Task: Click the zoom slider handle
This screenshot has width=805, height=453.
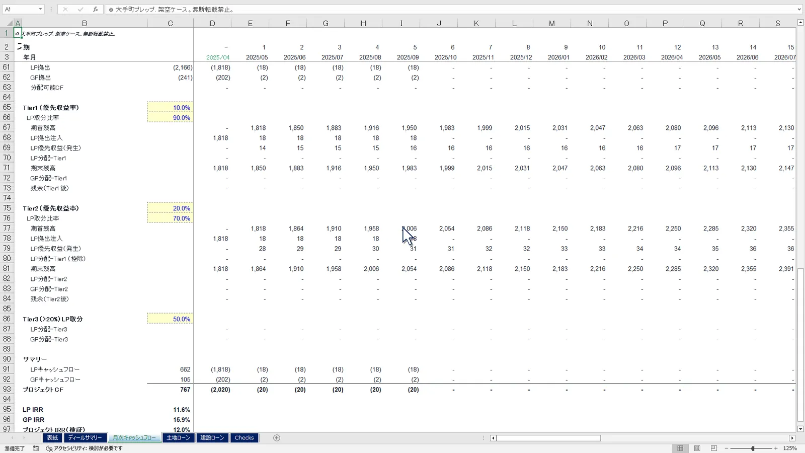Action: point(753,448)
